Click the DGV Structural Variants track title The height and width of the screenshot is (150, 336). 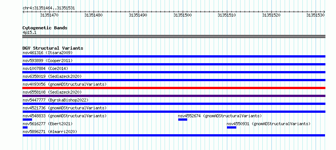tap(53, 48)
